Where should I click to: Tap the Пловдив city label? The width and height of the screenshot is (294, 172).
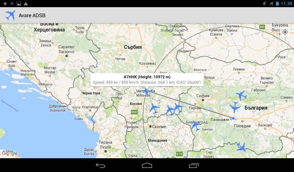pos(242,126)
